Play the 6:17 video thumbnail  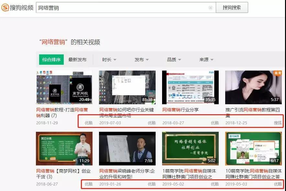(x=254, y=149)
